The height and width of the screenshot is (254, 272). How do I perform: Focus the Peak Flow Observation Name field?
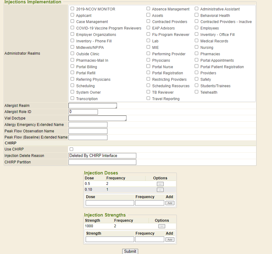(88, 131)
